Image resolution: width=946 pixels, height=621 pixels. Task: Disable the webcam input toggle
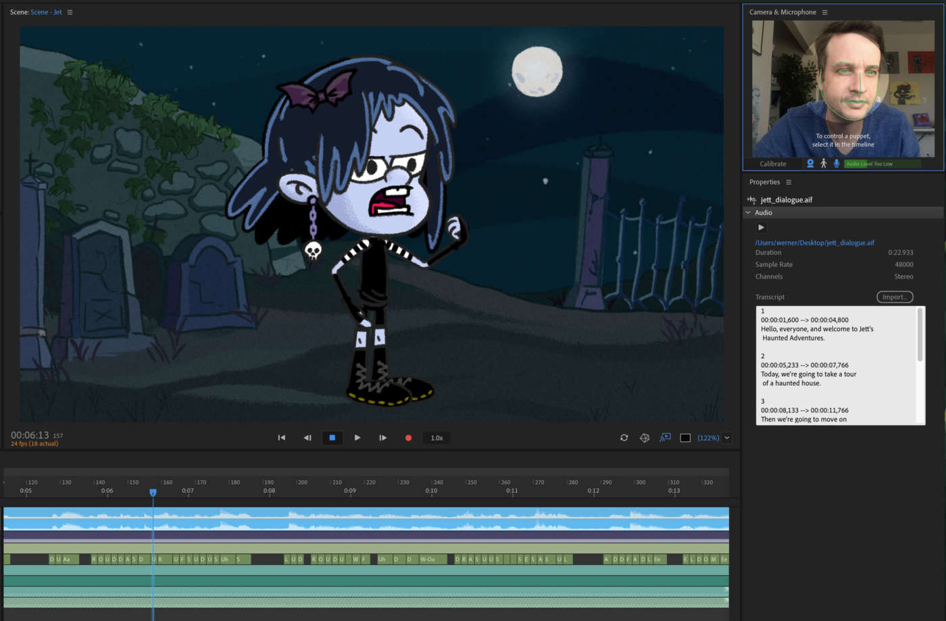click(x=810, y=163)
